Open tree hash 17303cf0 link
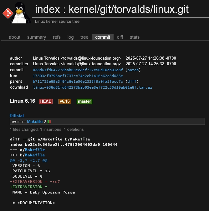The width and height of the screenshot is (209, 211). (x=78, y=76)
